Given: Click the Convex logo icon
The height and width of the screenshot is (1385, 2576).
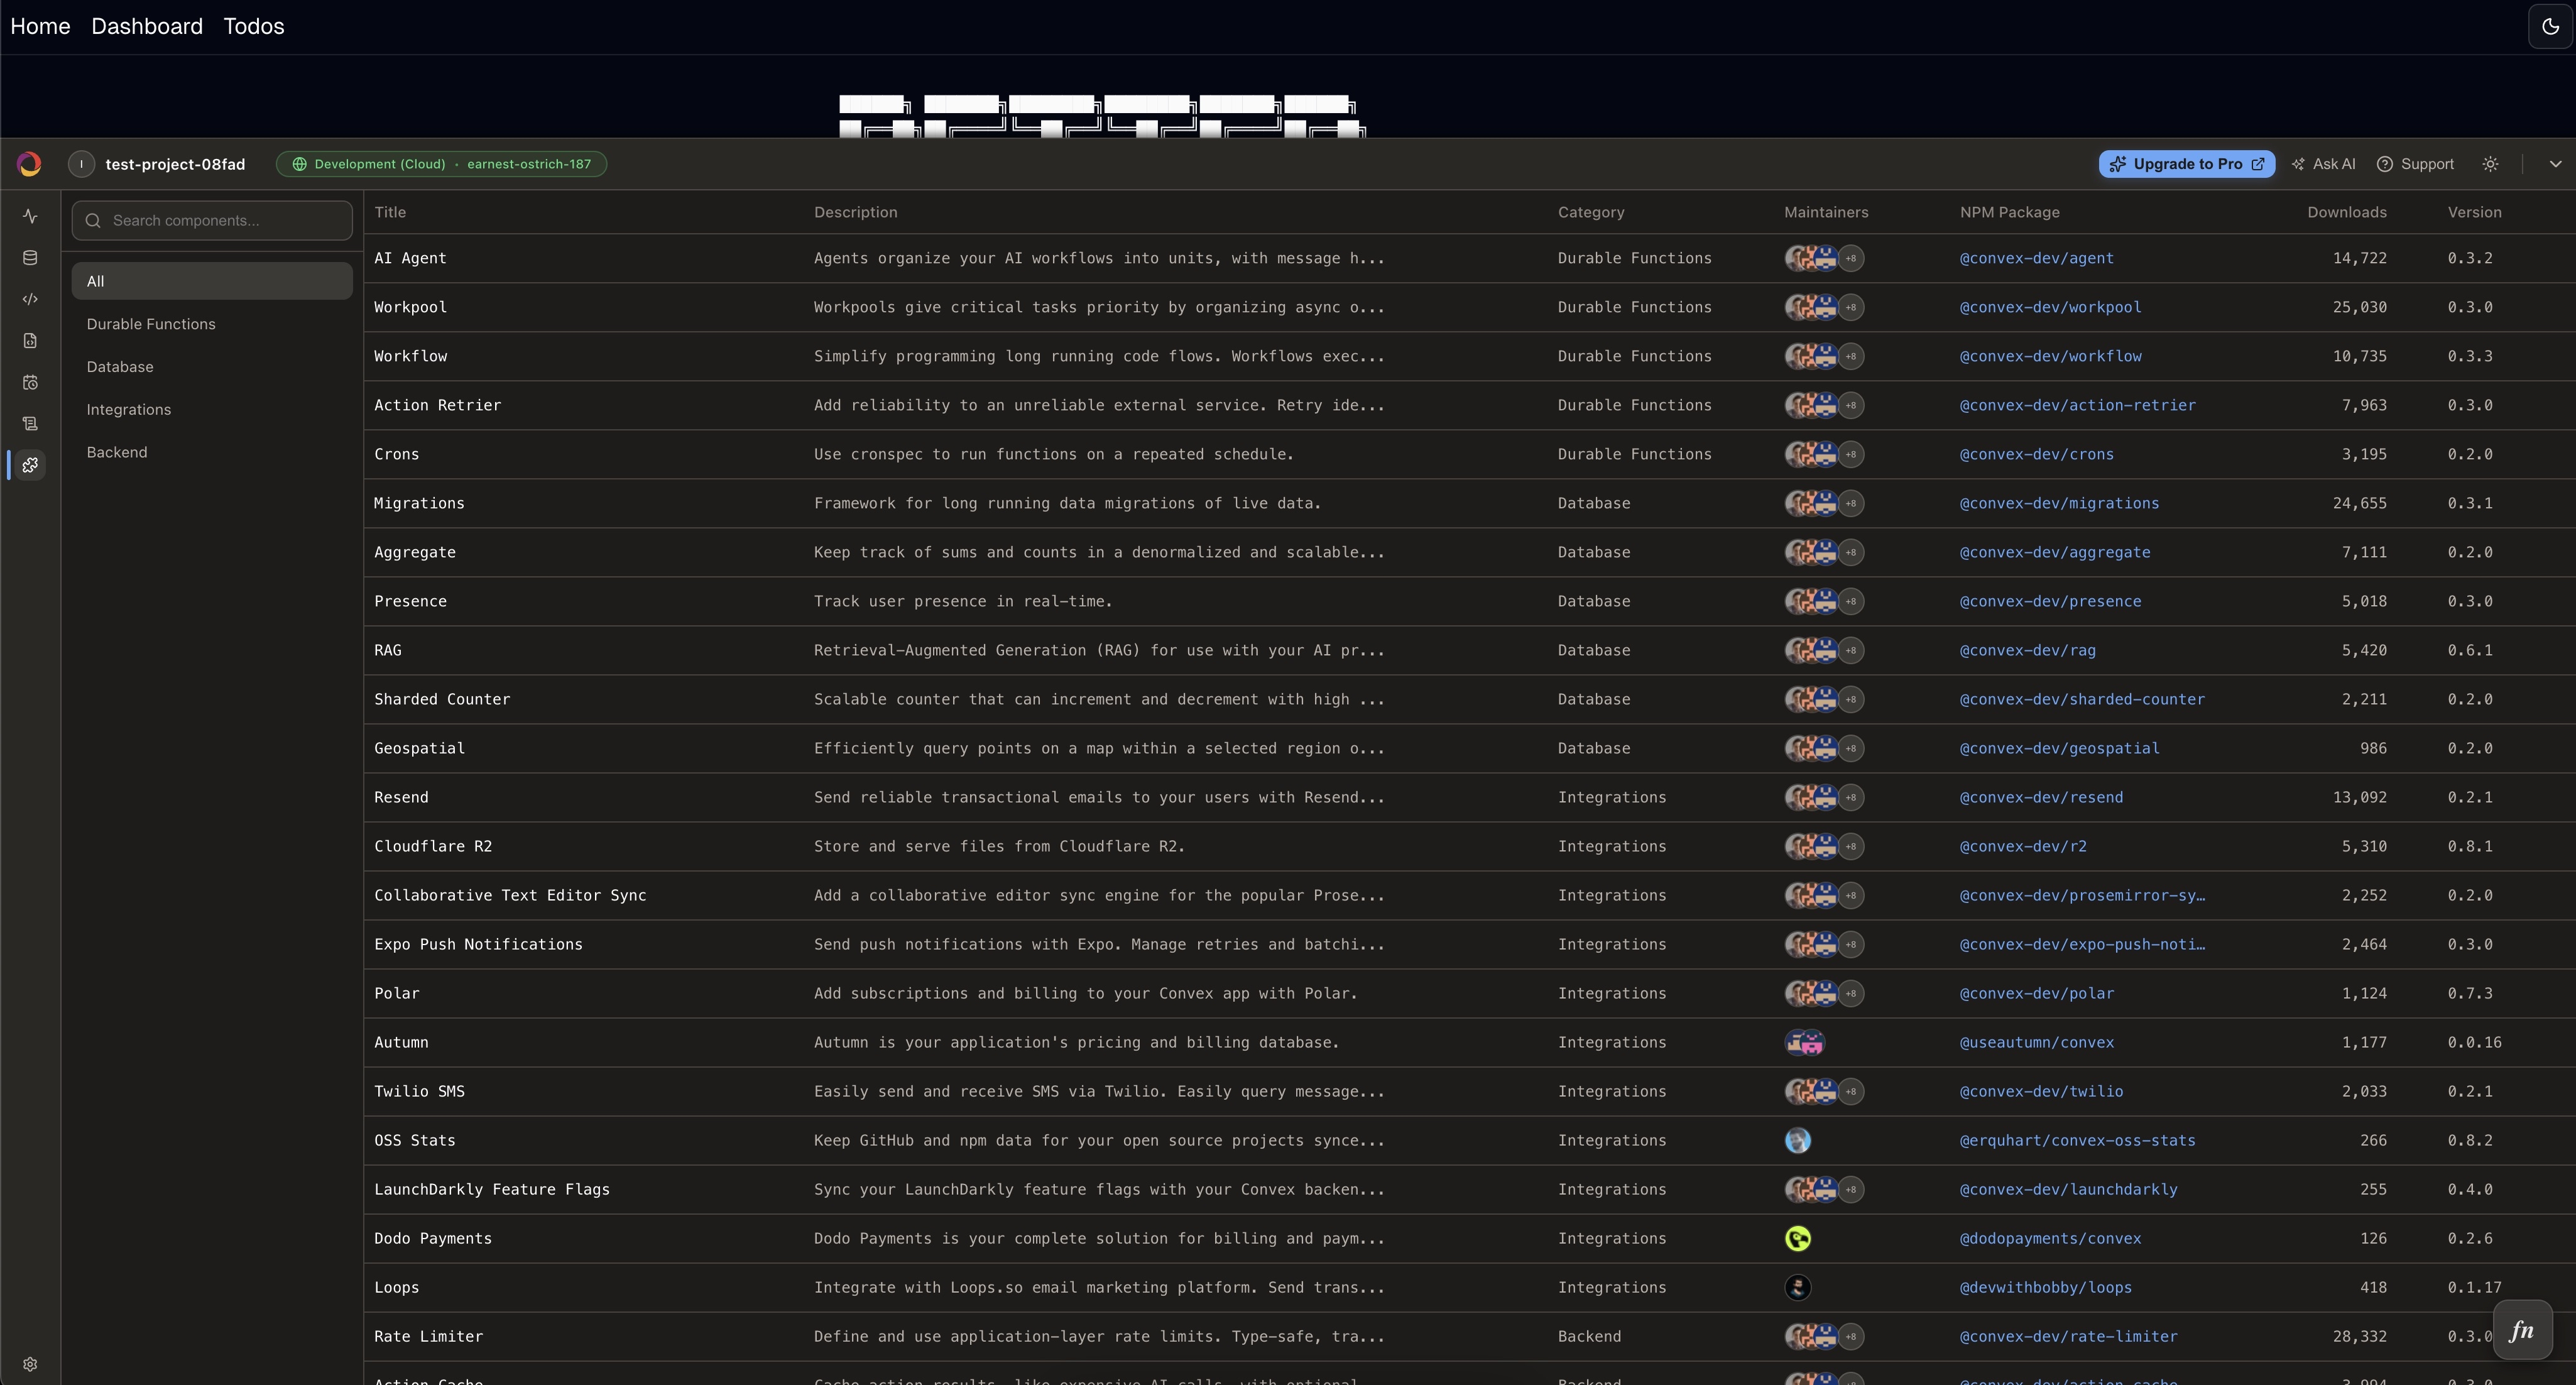Looking at the screenshot, I should click(30, 164).
